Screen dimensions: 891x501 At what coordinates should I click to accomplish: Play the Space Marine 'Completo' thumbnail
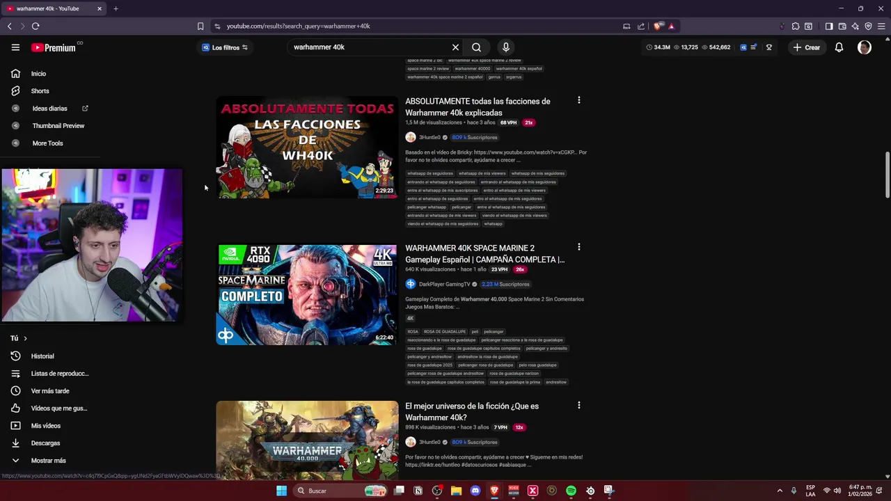coord(307,294)
